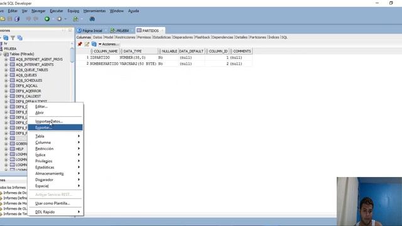Choose Importar Datos in context menu
Image resolution: width=402 pixels, height=226 pixels.
pos(55,121)
